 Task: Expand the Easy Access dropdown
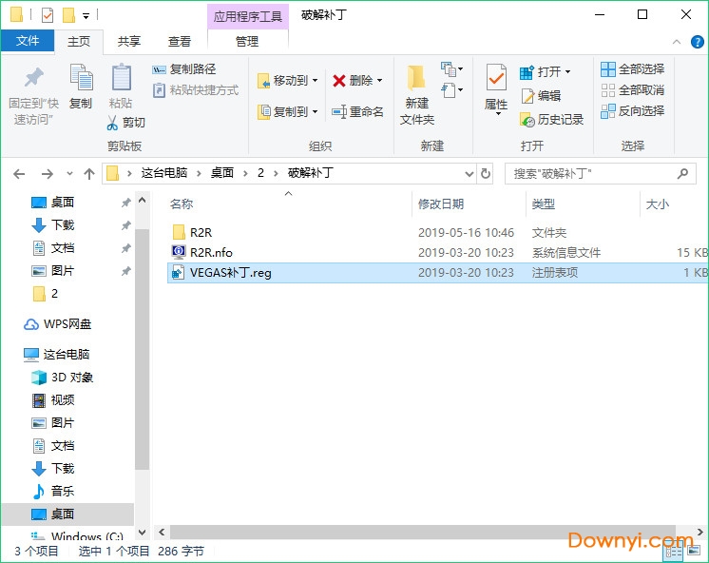(x=452, y=90)
